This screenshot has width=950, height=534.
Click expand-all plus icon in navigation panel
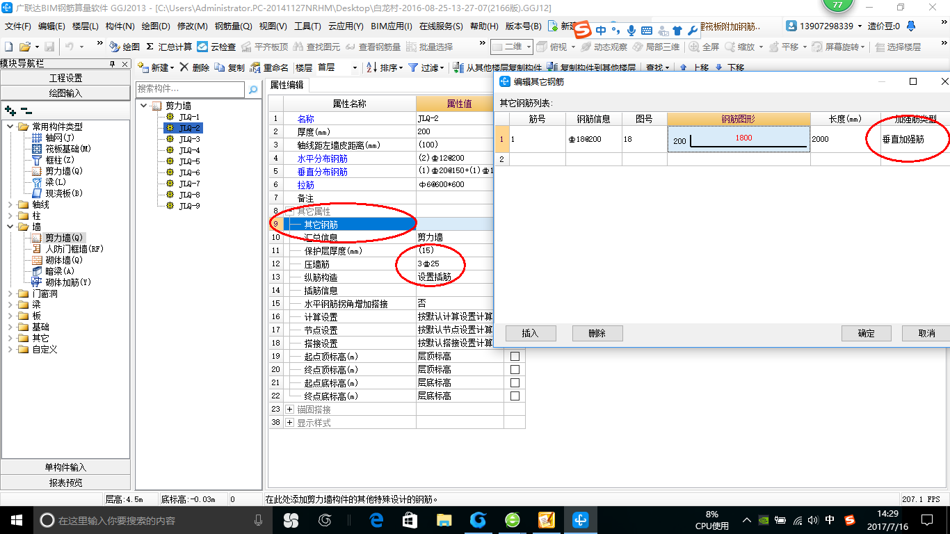coord(10,111)
